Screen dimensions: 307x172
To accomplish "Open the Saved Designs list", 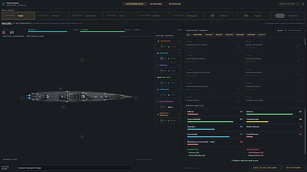I will (289, 4).
